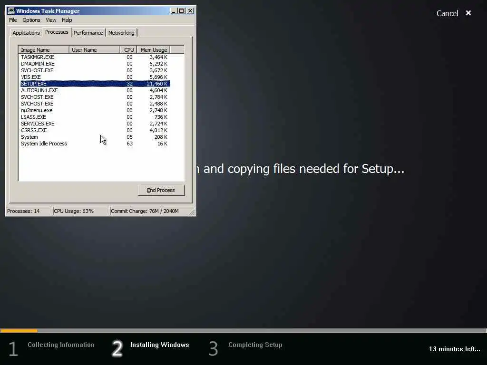Image resolution: width=487 pixels, height=365 pixels.
Task: Select the CSRSS.EXE process
Action: (95, 130)
